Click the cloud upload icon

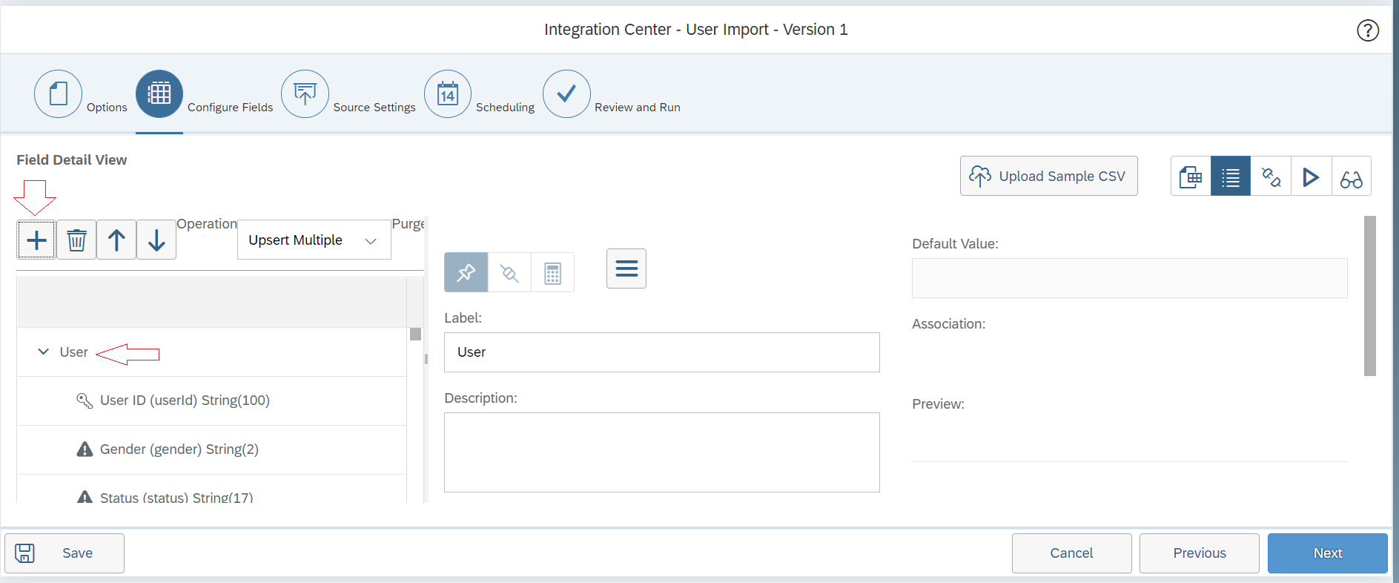(980, 176)
